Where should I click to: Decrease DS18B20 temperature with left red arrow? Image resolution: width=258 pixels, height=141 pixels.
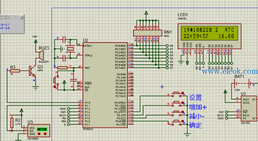(39, 134)
